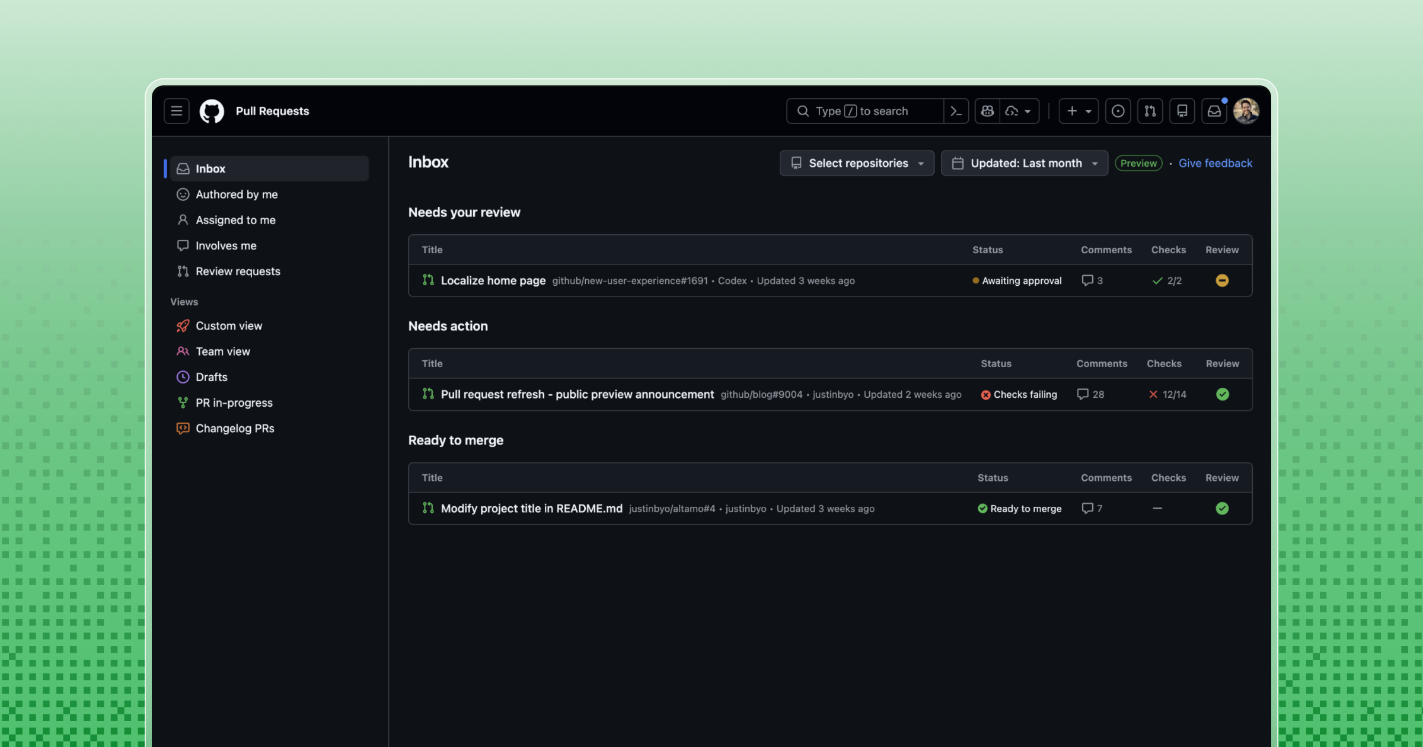Select Authored by me in sidebar
Screen dimensions: 1423x747
pyautogui.click(x=236, y=194)
